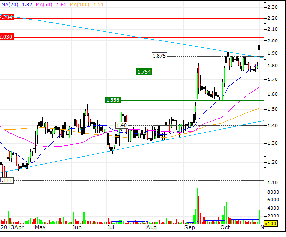This screenshot has width=286, height=237.
Task: Click the yellow x100 volume multiplier badge
Action: click(x=270, y=223)
